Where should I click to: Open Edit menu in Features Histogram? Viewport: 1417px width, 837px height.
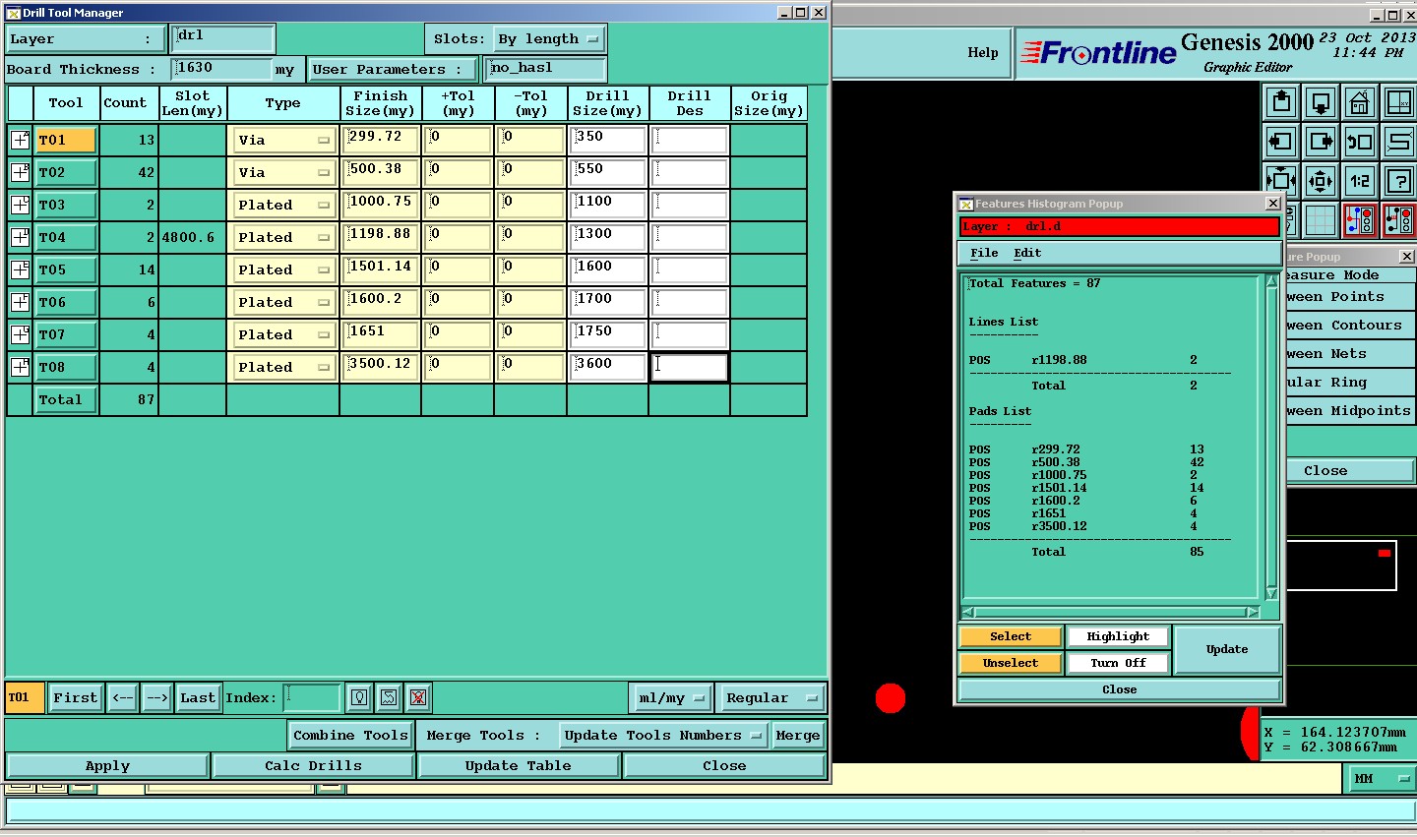pos(1027,253)
